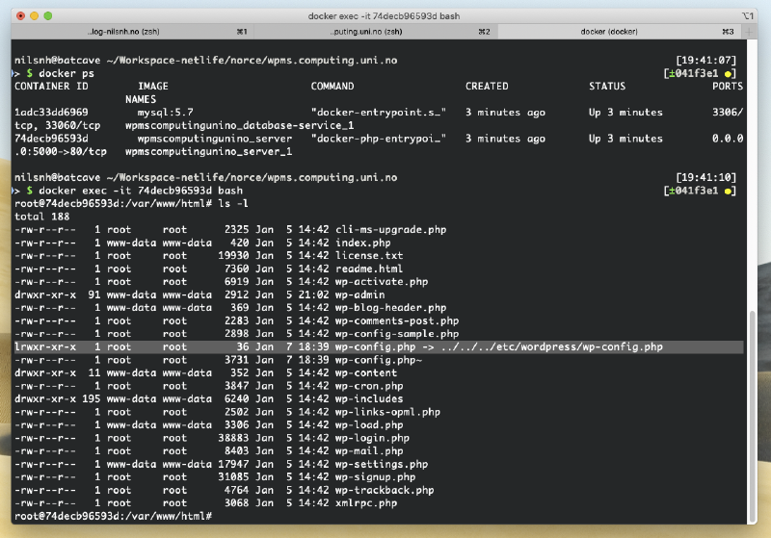This screenshot has height=538, width=771.
Task: Click the wp-blog-header.php file name
Action: pyautogui.click(x=391, y=308)
